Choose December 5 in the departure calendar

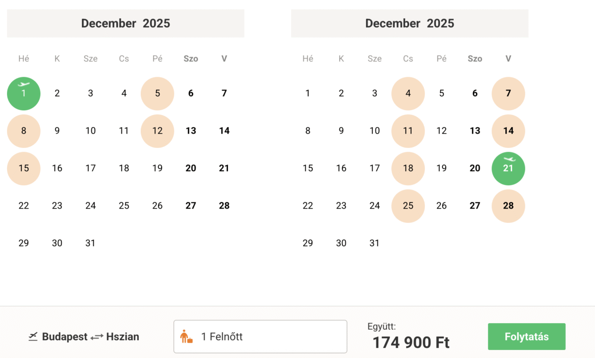pos(158,93)
